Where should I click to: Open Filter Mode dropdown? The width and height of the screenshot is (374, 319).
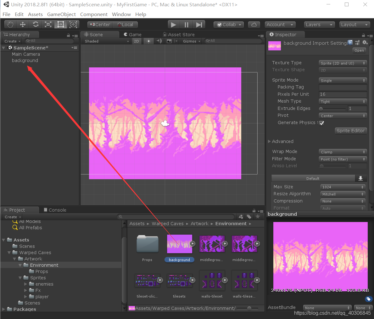(343, 159)
